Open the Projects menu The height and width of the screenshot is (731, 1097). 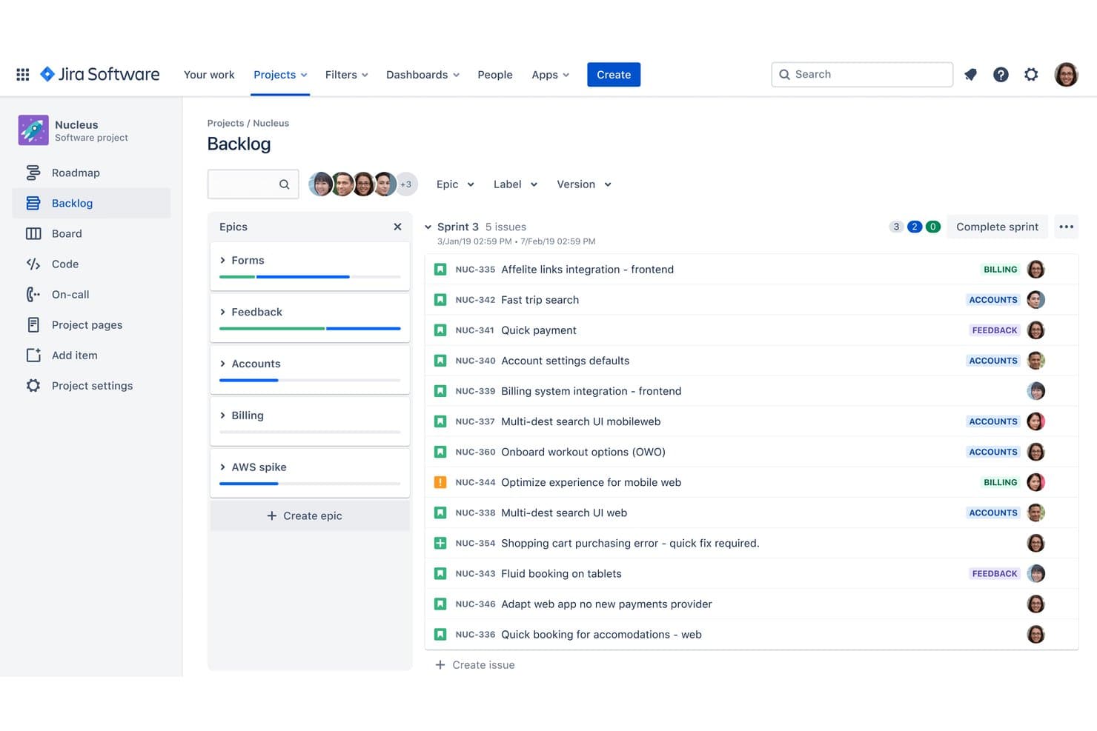[280, 75]
